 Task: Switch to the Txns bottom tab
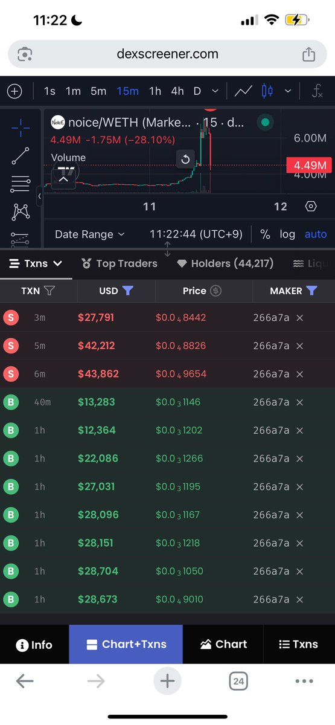click(299, 645)
